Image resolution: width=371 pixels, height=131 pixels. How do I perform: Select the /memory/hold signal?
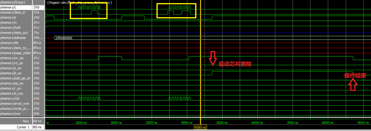click(x=16, y=27)
